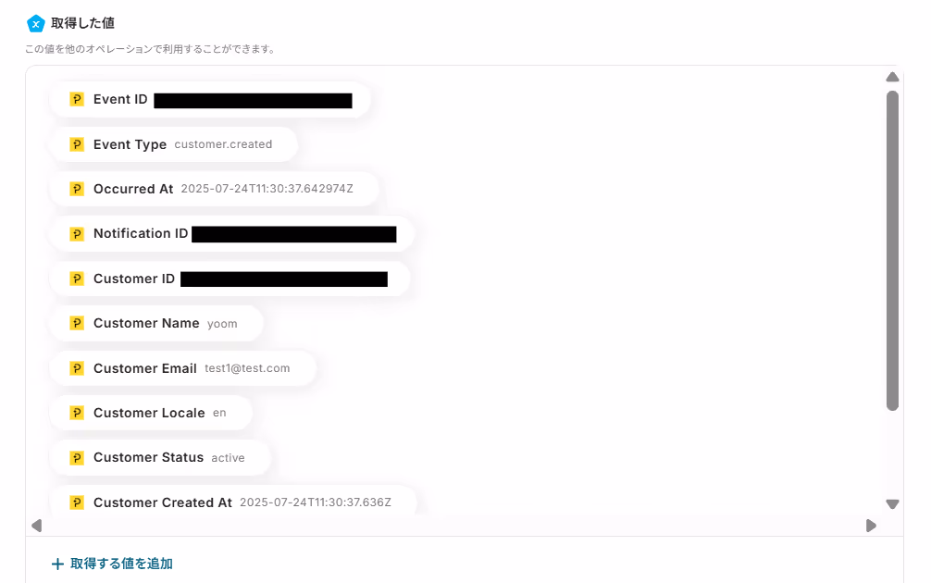
Task: Click the scroll up arrow
Action: pos(892,77)
